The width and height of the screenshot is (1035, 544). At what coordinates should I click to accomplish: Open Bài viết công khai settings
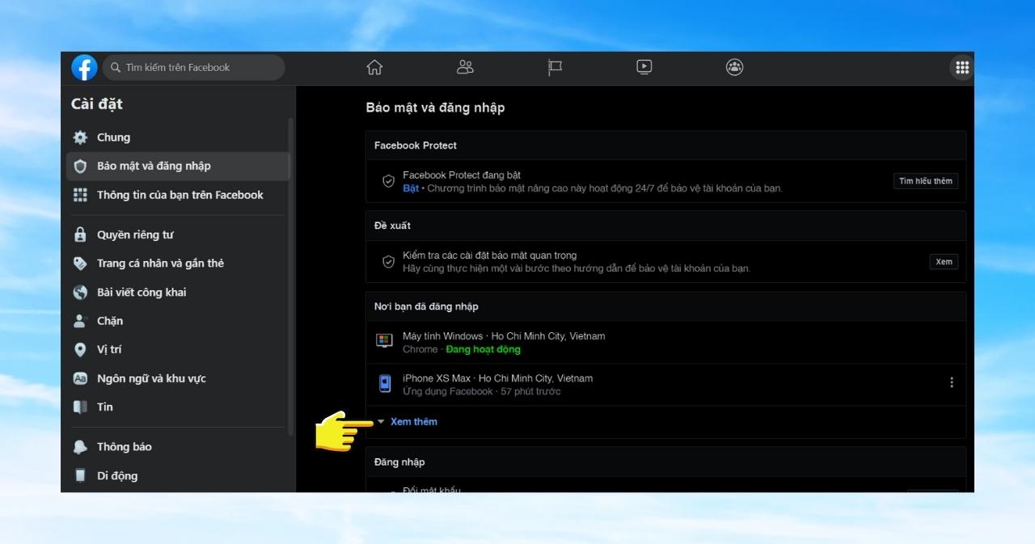(x=177, y=293)
